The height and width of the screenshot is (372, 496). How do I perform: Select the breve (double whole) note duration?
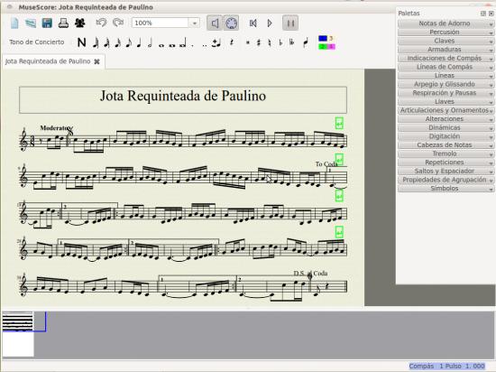pyautogui.click(x=172, y=45)
